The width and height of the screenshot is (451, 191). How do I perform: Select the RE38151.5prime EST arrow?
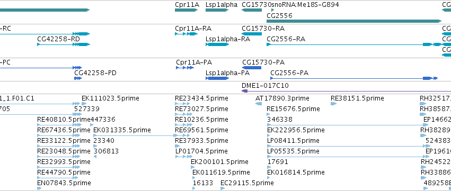tap(334, 104)
